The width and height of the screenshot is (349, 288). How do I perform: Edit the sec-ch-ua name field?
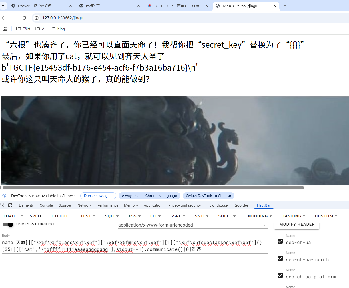coord(317,242)
